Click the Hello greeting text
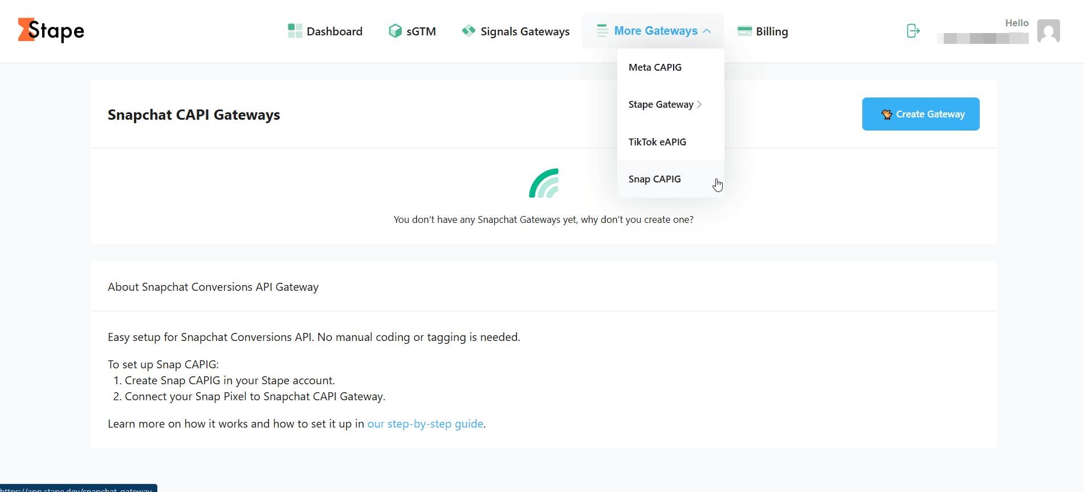Viewport: 1084px width, 492px height. [x=1017, y=23]
